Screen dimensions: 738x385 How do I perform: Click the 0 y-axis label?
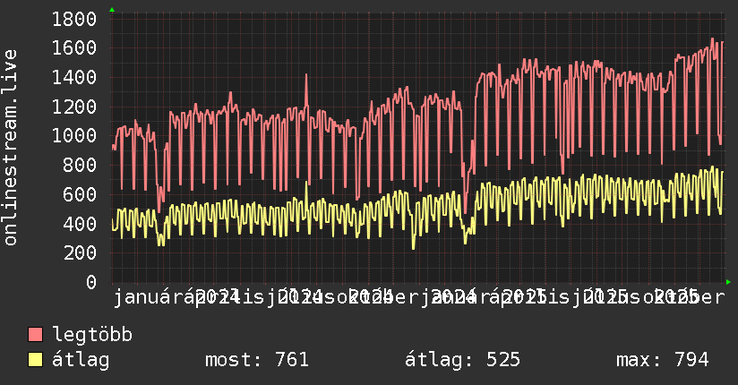click(91, 282)
